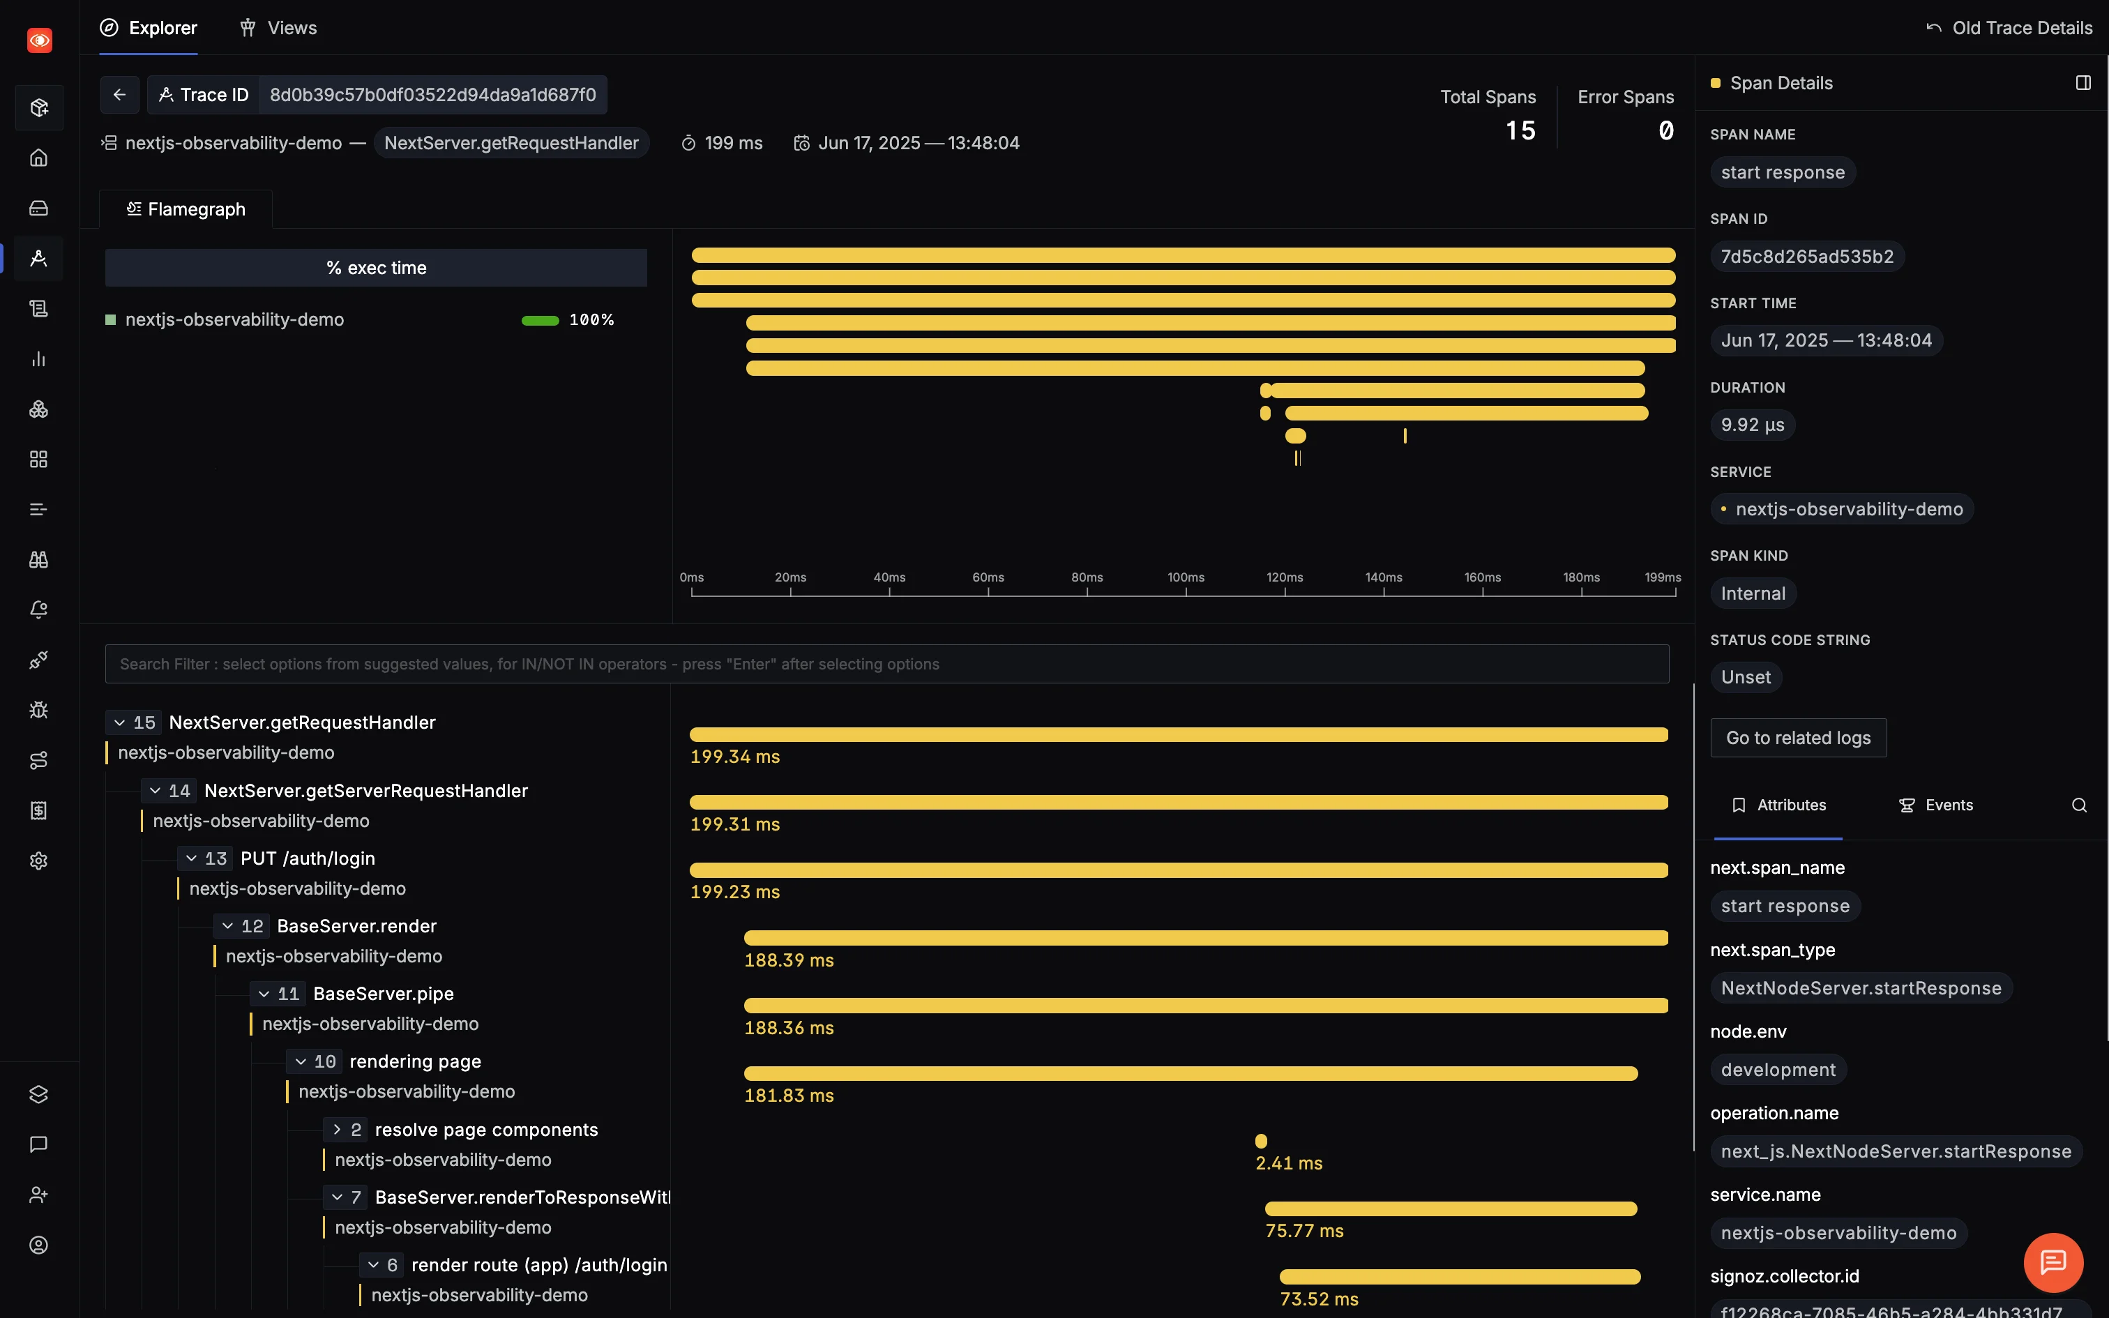Image resolution: width=2109 pixels, height=1318 pixels.
Task: Click the green 100% exec time indicator
Action: (541, 320)
